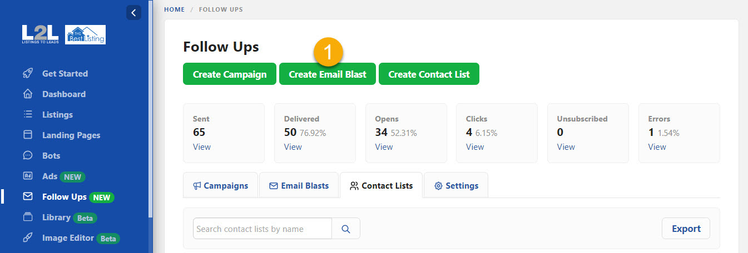The image size is (748, 253).
Task: Open Follow Ups menu item
Action: click(65, 196)
